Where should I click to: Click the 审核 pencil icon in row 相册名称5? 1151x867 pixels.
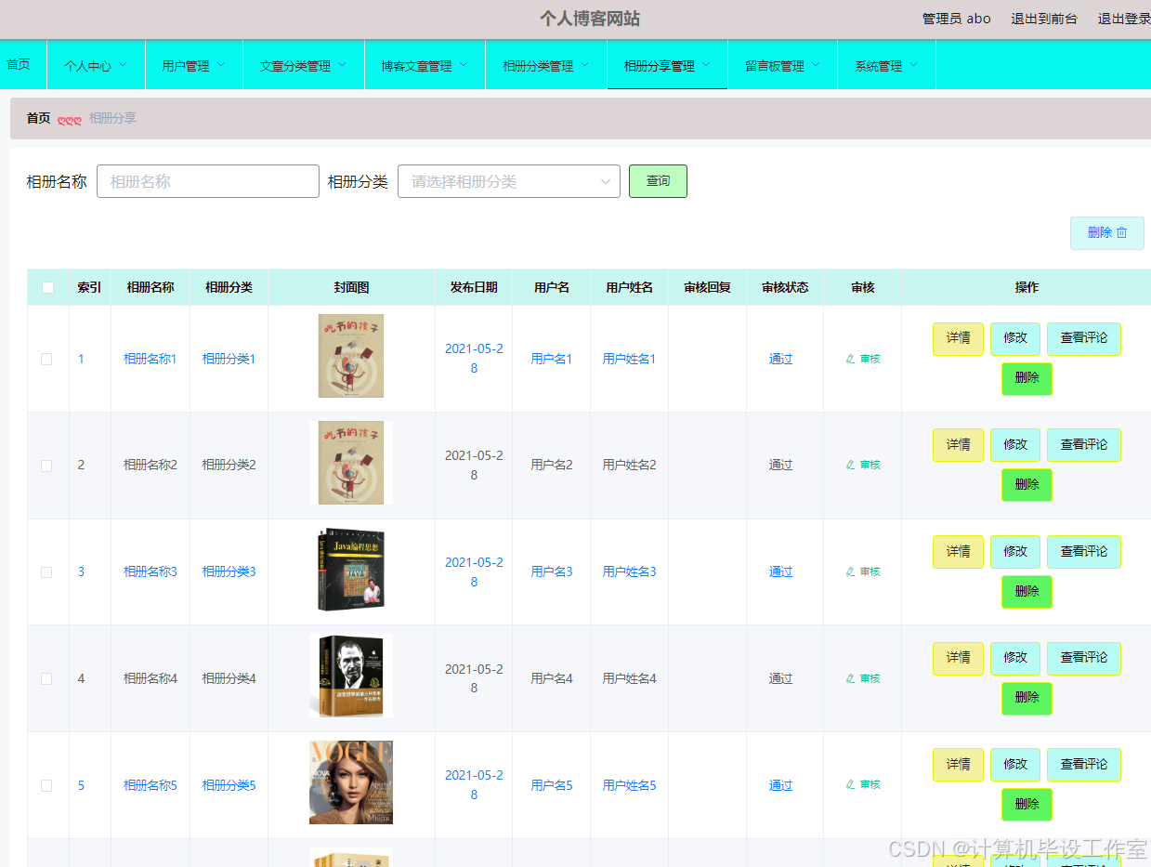[x=850, y=784]
